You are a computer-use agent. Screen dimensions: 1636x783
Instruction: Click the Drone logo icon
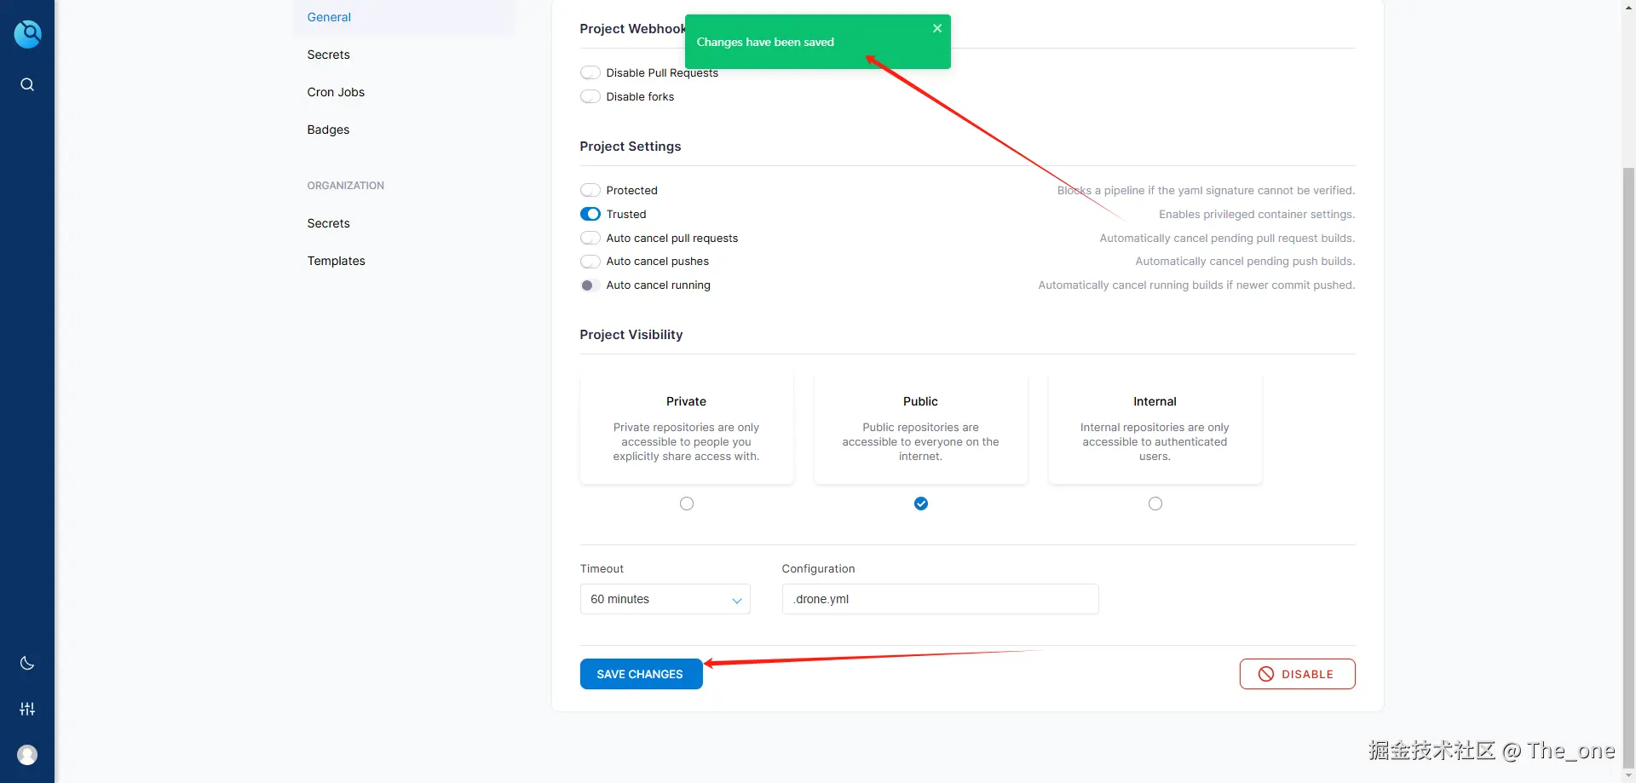27,34
